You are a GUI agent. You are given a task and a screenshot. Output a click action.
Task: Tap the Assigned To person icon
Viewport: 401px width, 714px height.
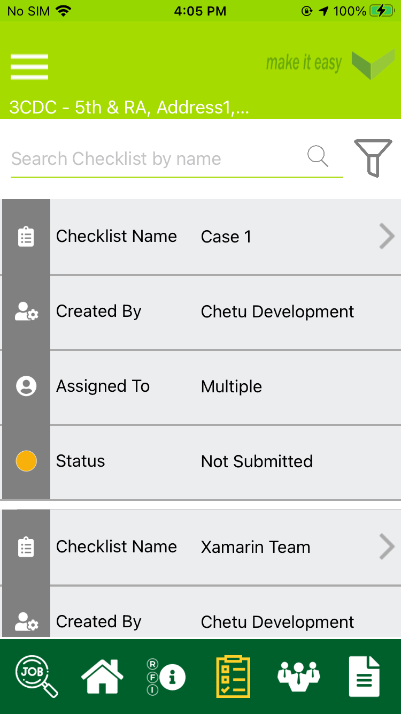(26, 386)
